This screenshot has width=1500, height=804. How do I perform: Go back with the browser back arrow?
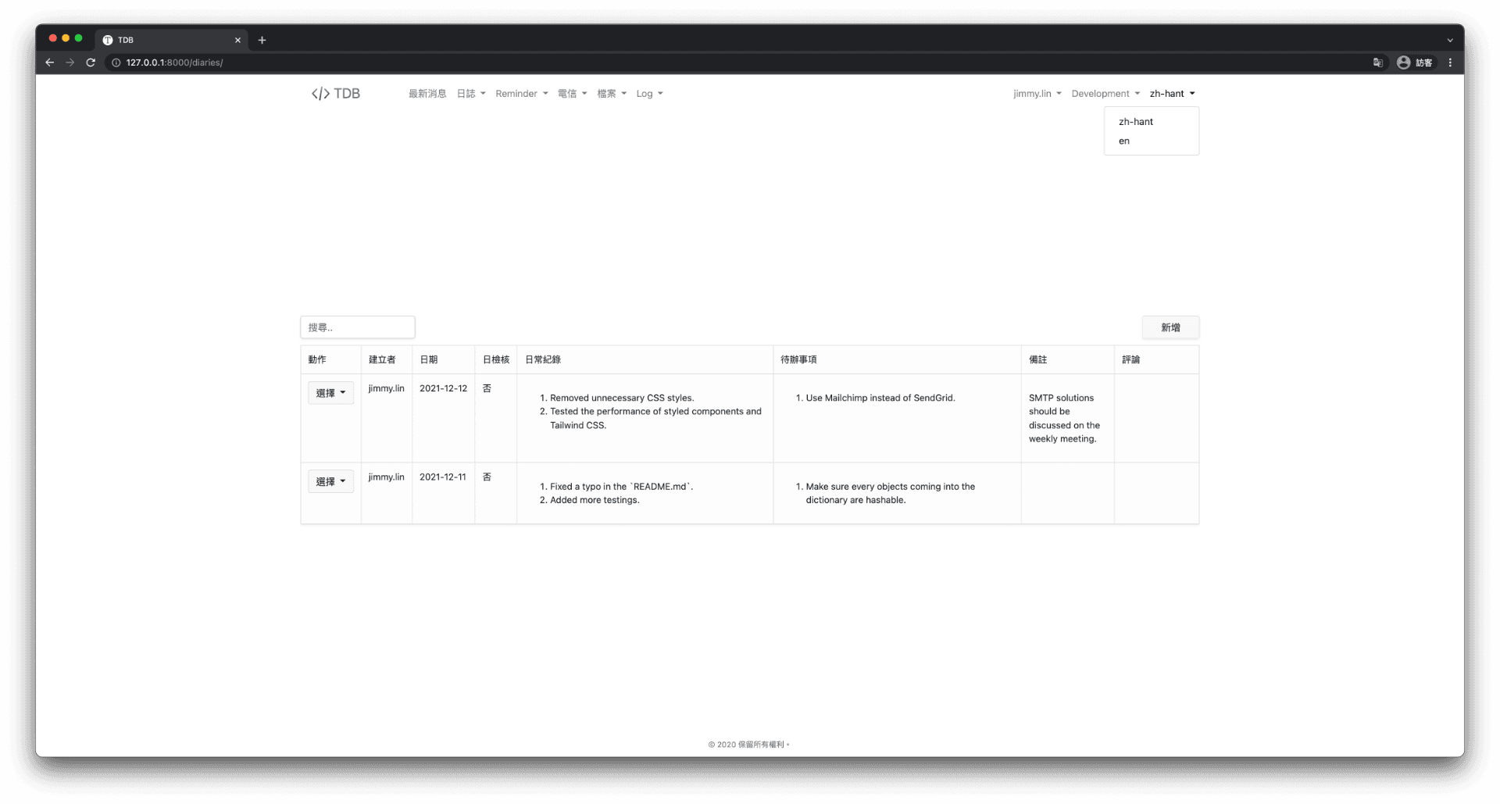50,63
